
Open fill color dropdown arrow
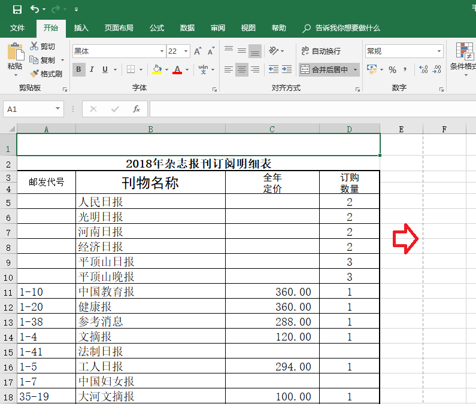click(x=166, y=70)
